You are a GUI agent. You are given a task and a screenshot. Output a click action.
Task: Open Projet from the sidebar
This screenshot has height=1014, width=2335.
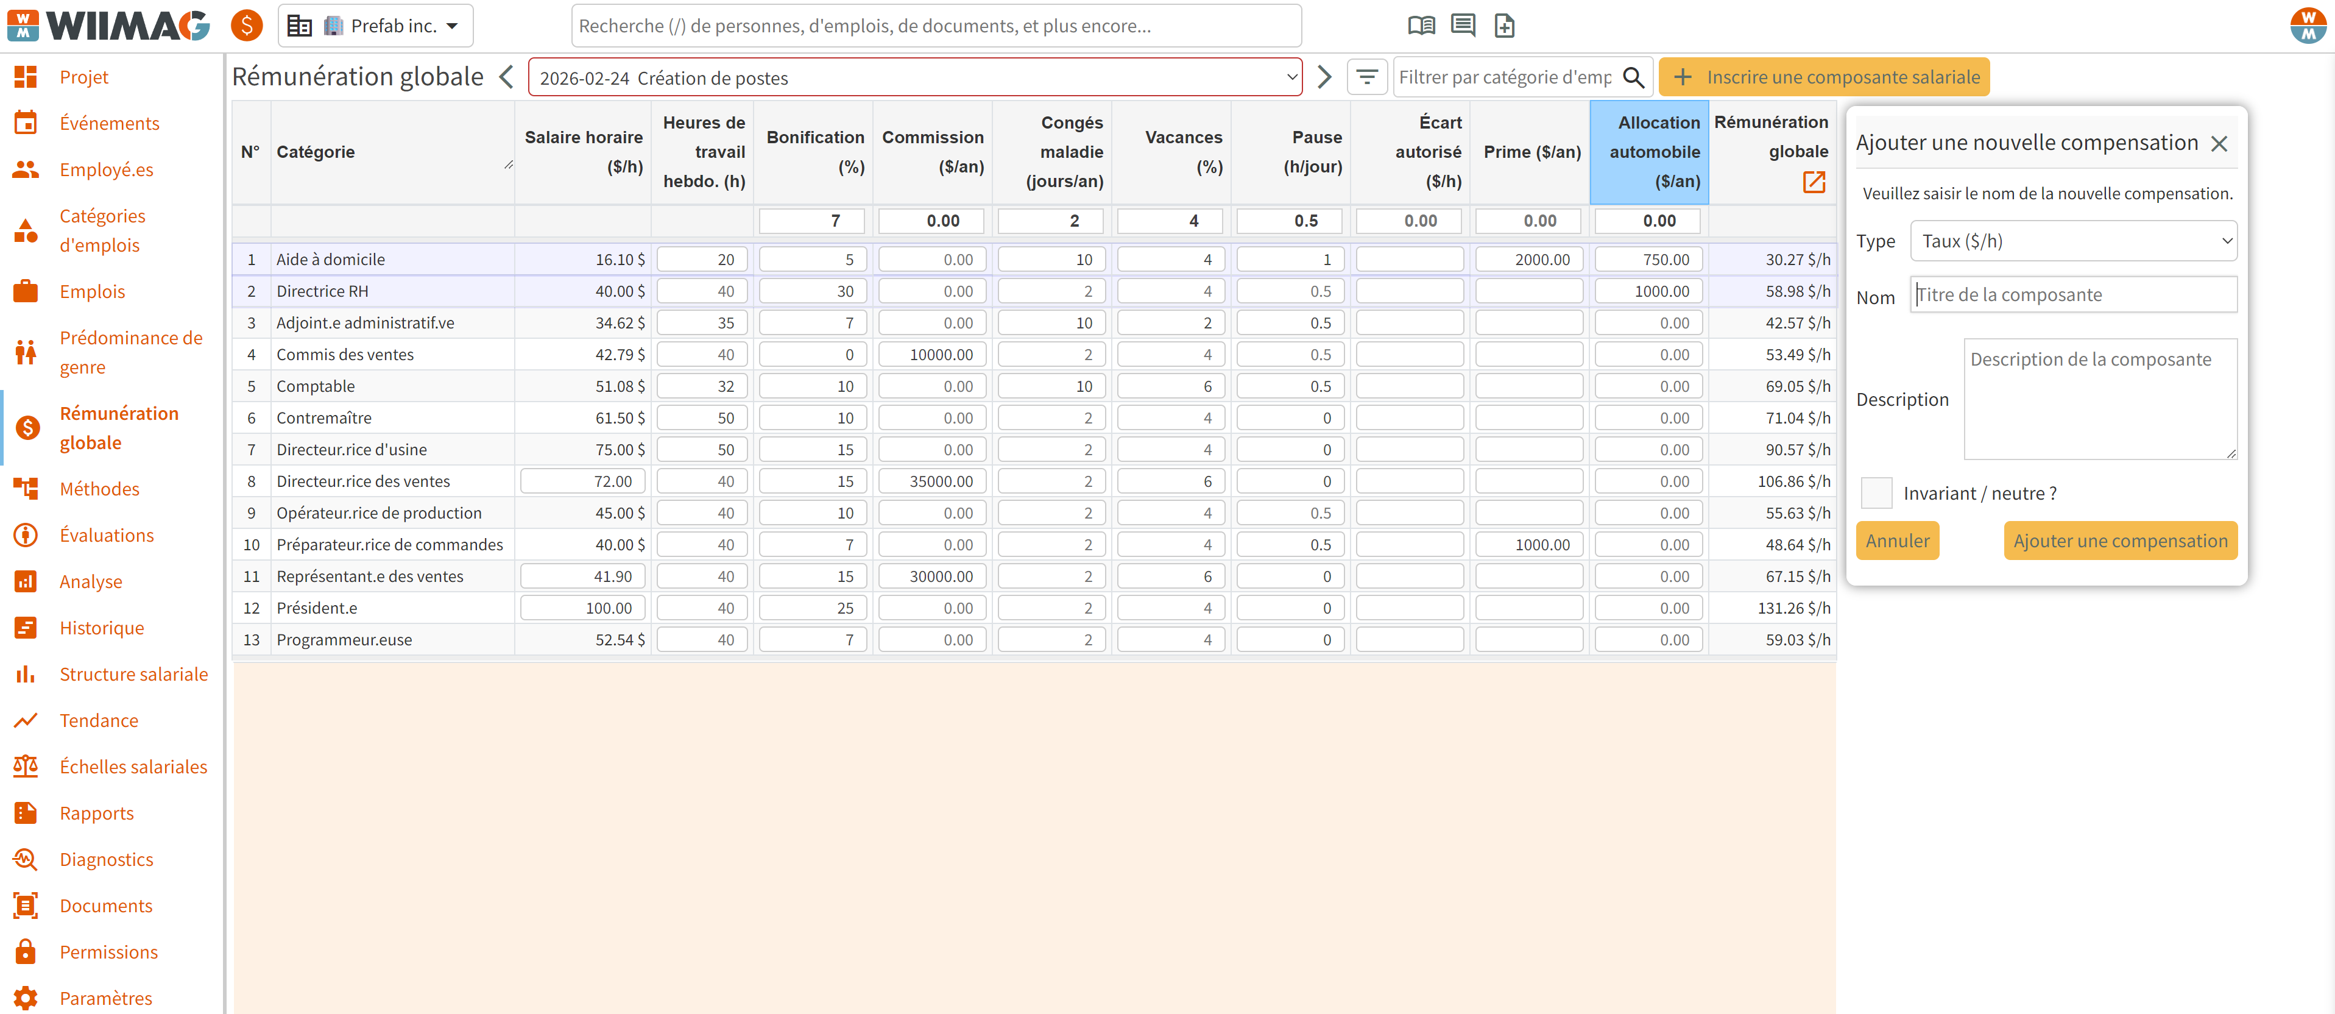coord(84,77)
